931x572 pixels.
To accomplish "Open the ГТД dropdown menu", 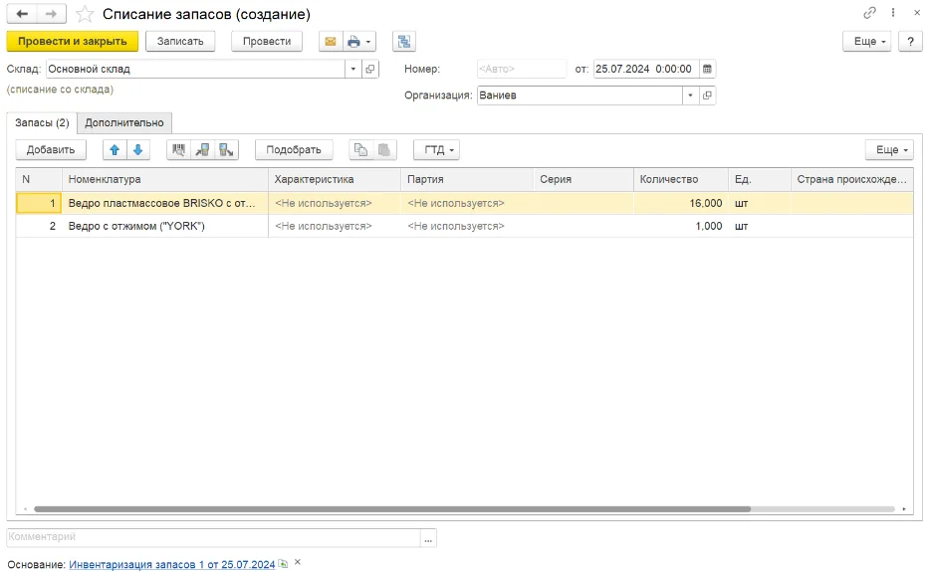I will pos(436,150).
